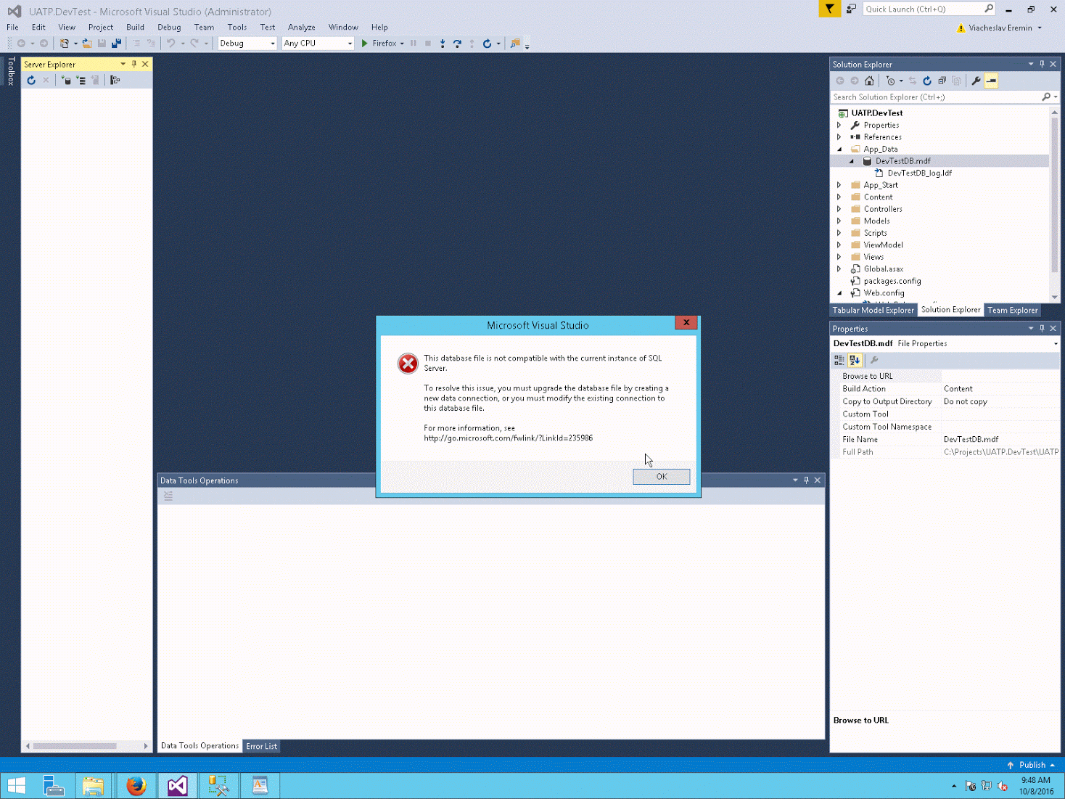Switch to the Tabular Model Explorer tab
This screenshot has width=1065, height=799.
pyautogui.click(x=873, y=311)
